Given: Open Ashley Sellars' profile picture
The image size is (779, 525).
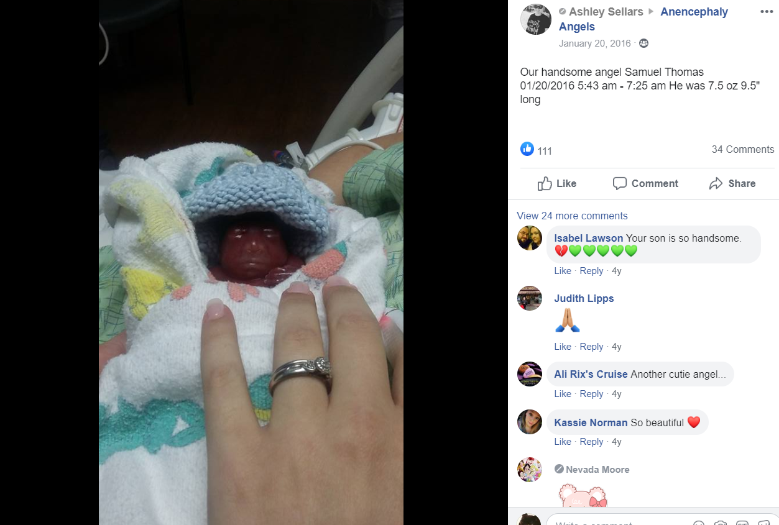Looking at the screenshot, I should tap(536, 19).
